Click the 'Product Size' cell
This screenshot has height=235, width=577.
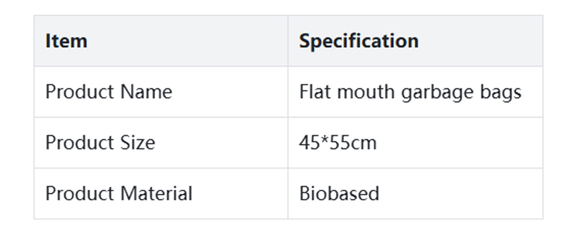point(100,143)
